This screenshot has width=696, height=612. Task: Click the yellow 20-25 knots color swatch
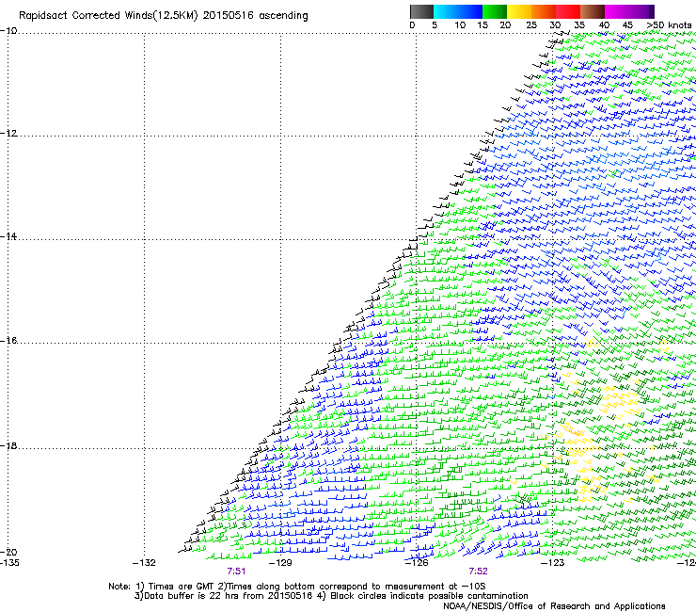click(x=519, y=11)
